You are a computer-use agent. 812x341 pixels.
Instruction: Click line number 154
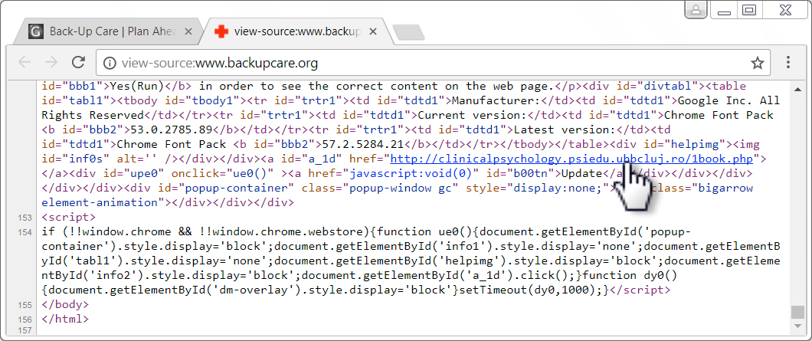click(x=25, y=232)
